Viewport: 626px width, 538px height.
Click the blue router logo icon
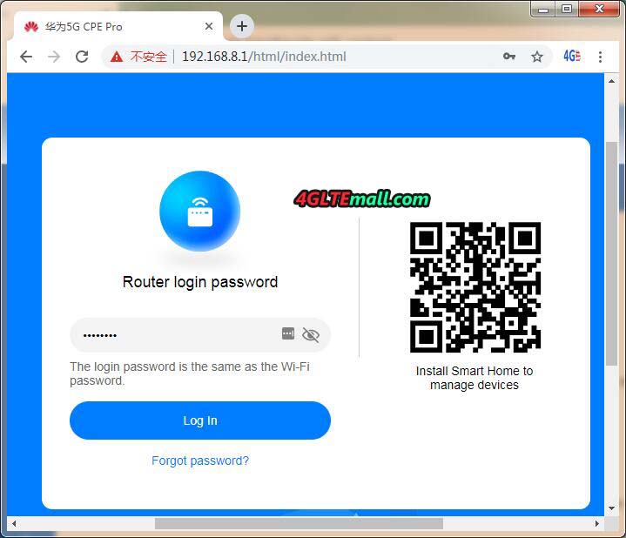click(x=199, y=212)
